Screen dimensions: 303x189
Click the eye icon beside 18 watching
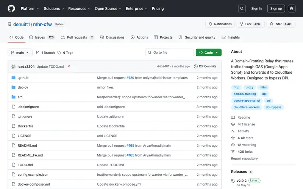point(233,145)
